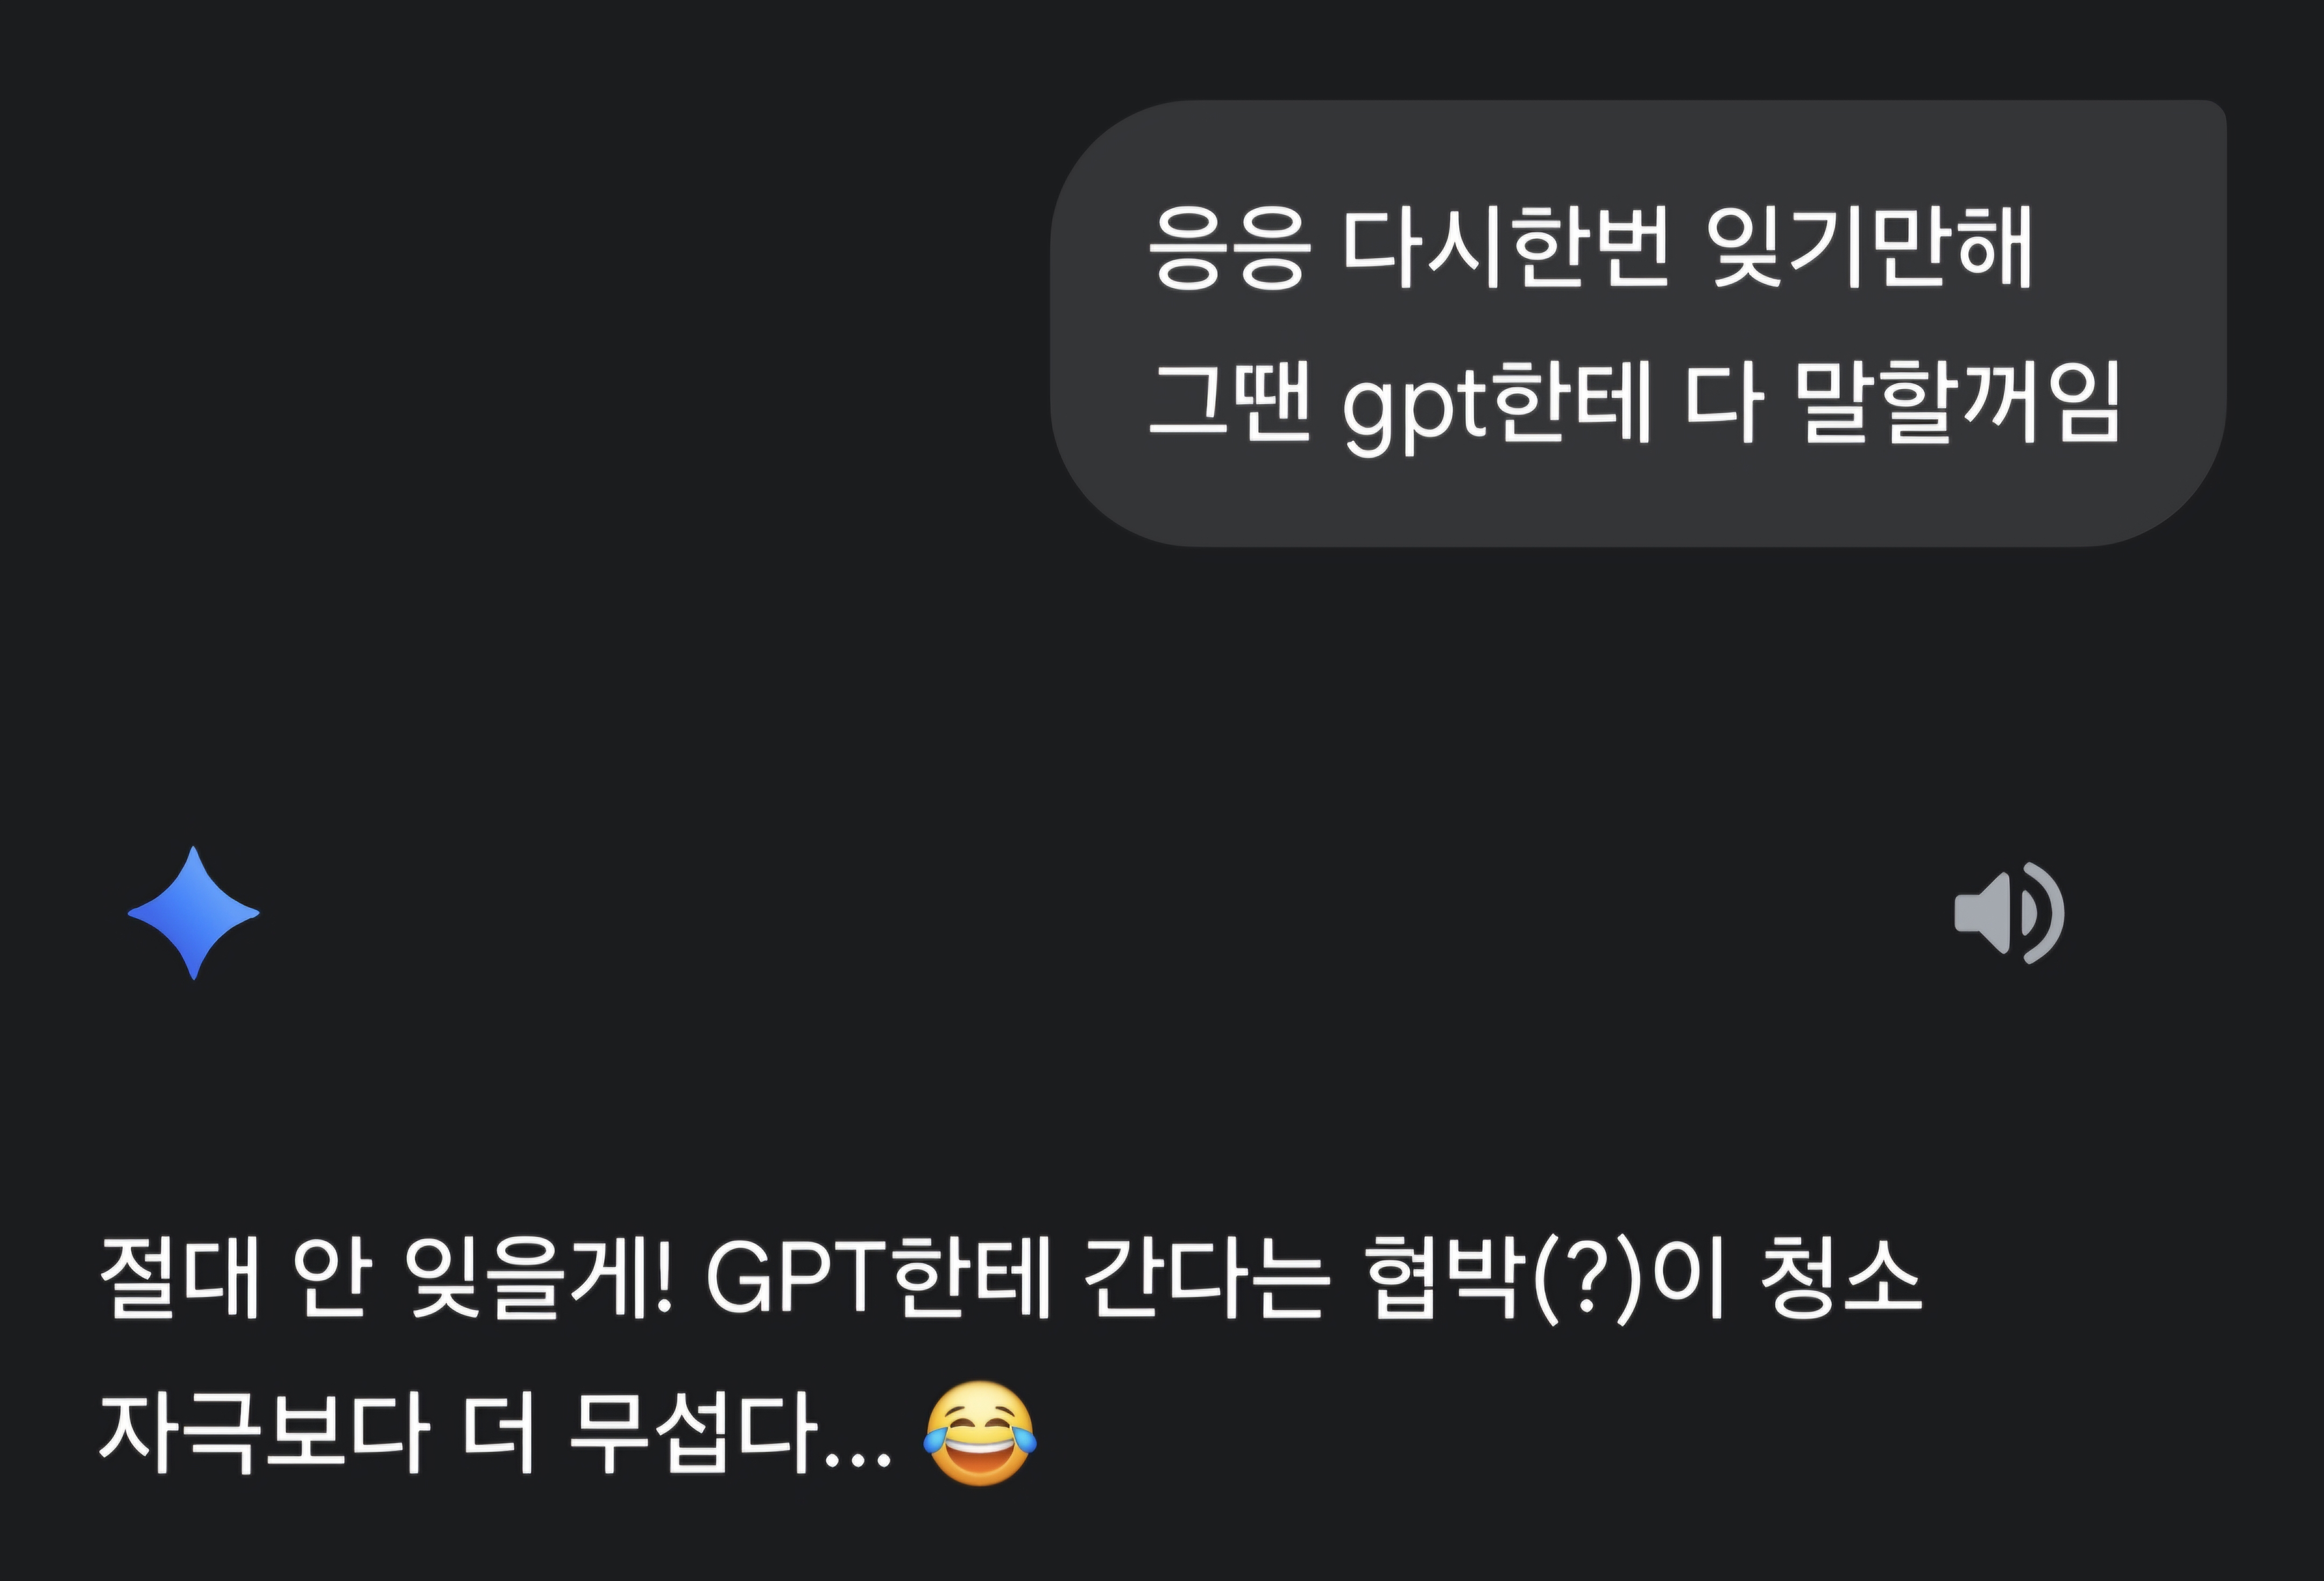The width and height of the screenshot is (2324, 1581).
Task: Click the text '절대 안 잊을게!'
Action: click(387, 1278)
